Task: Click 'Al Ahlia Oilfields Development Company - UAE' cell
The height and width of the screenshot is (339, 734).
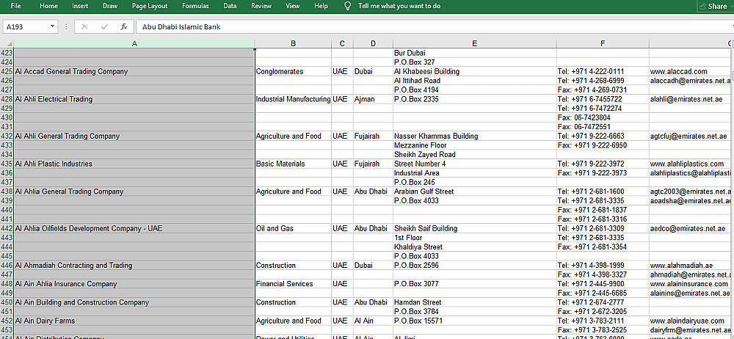Action: coord(134,228)
